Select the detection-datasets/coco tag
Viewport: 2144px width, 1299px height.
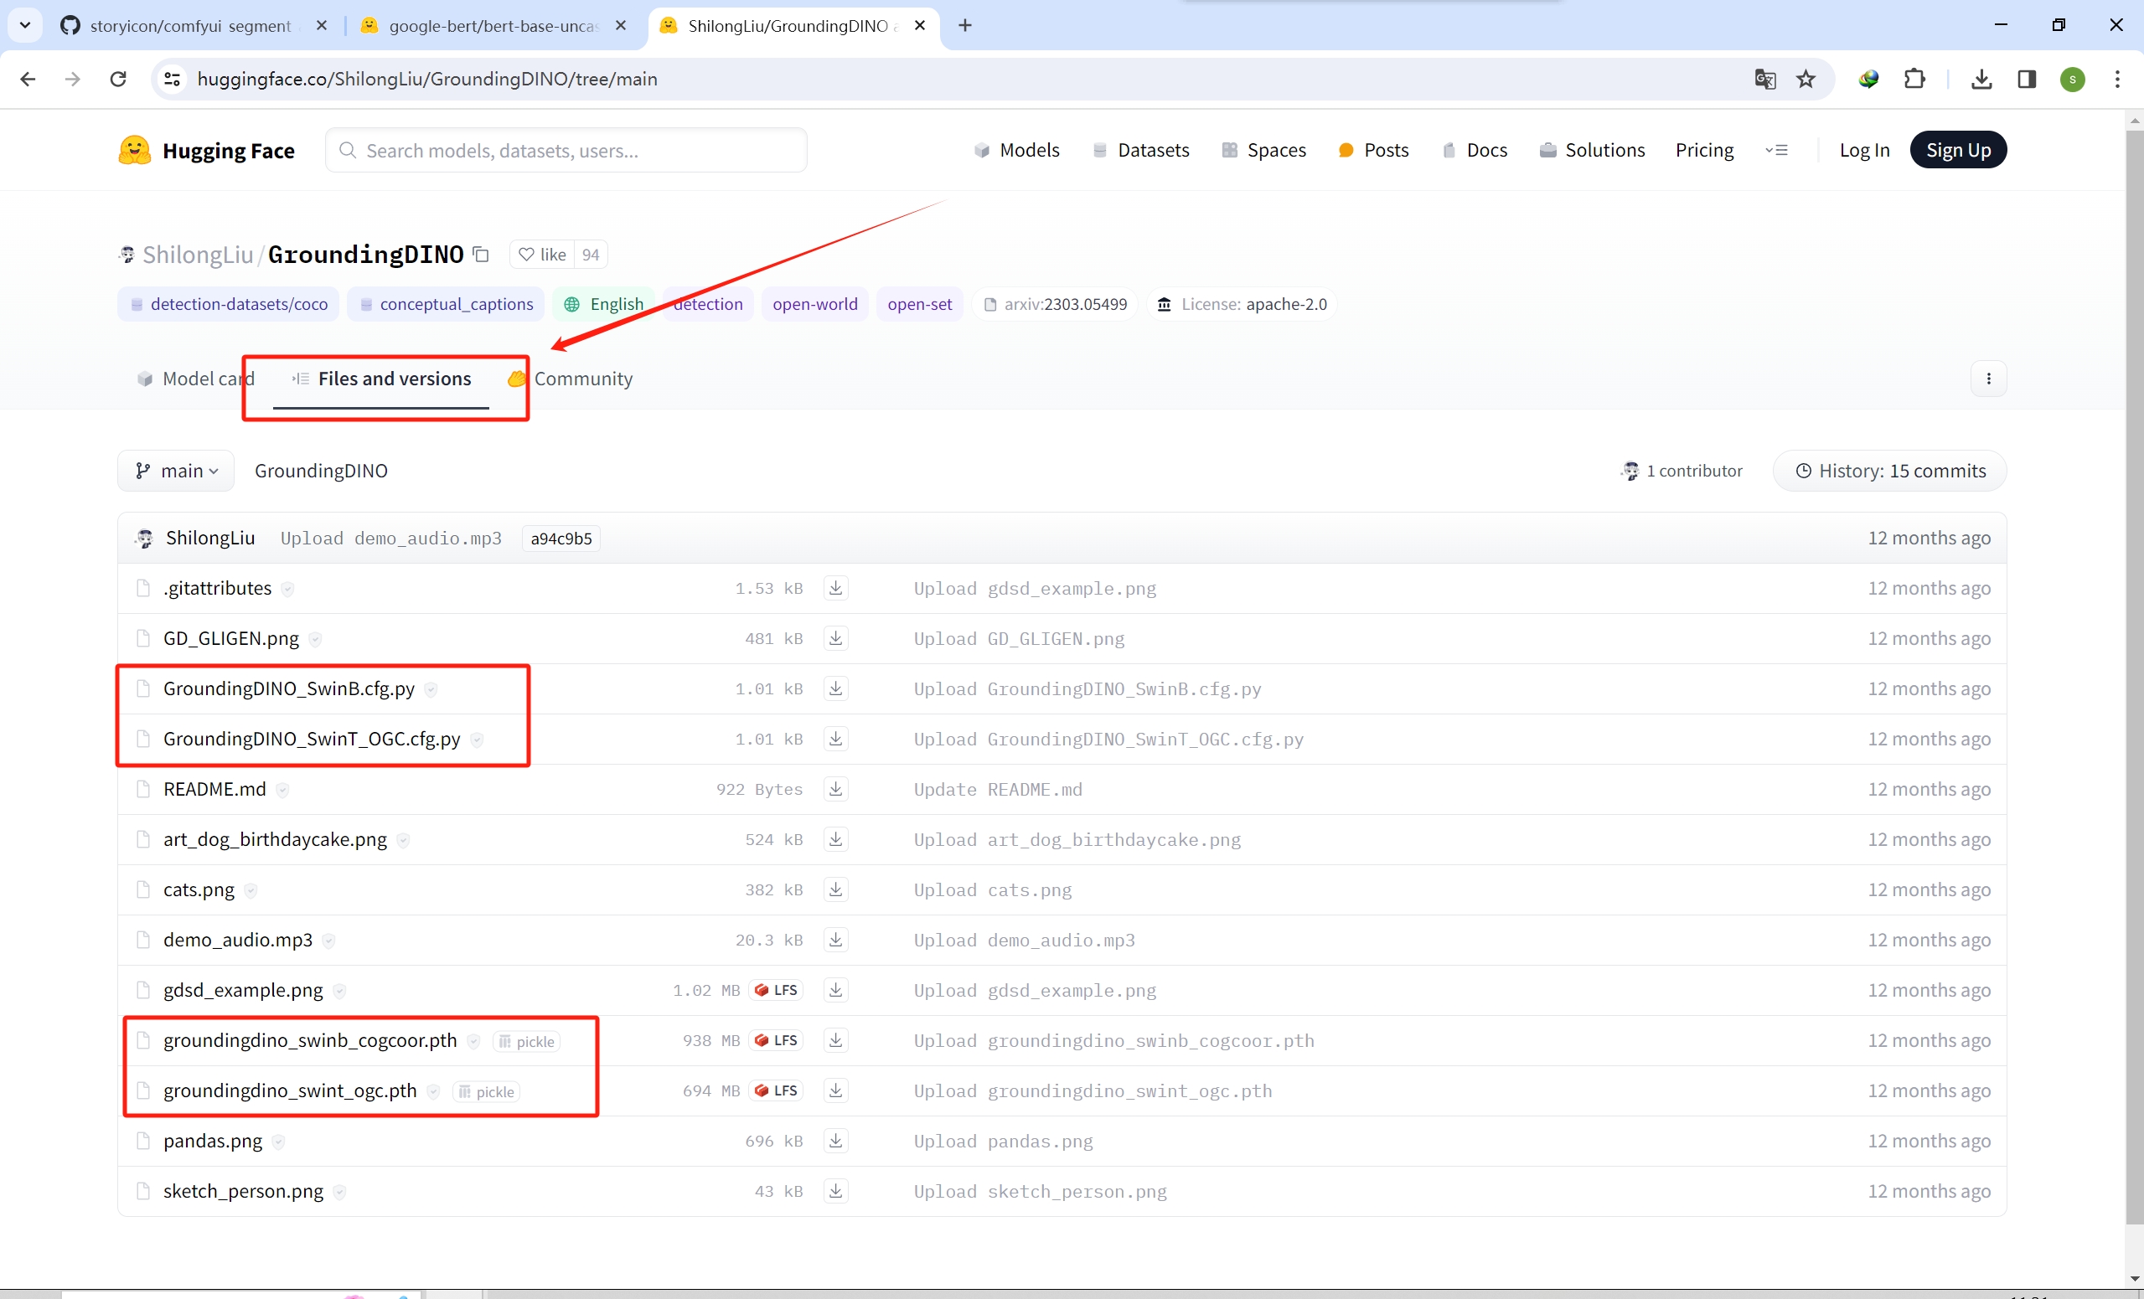point(228,305)
